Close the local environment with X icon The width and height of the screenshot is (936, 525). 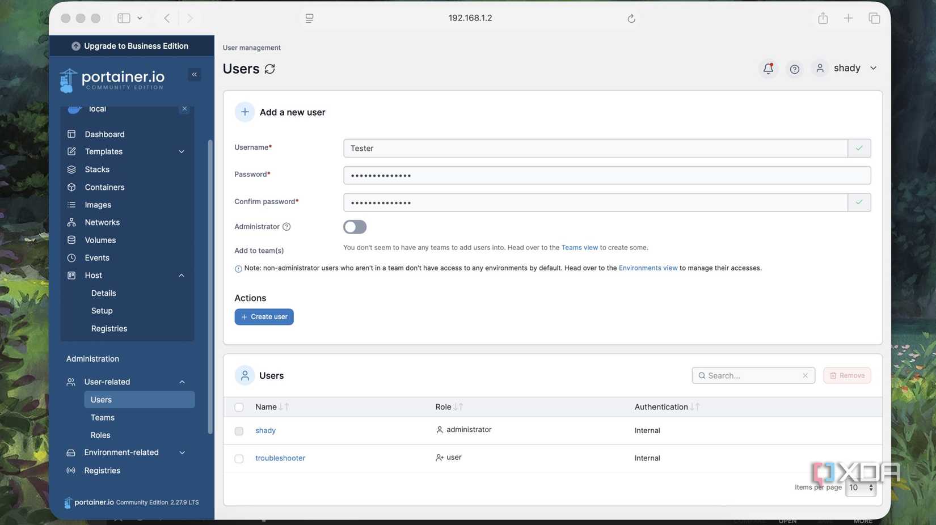point(184,109)
